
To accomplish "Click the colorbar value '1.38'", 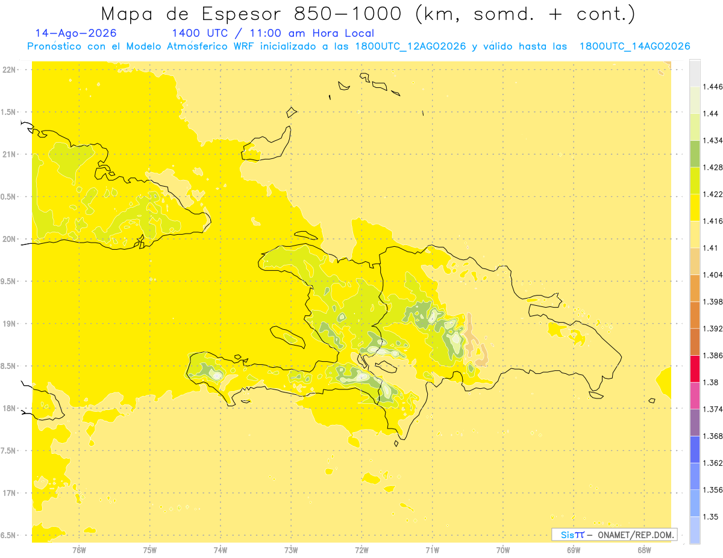I will click(711, 382).
